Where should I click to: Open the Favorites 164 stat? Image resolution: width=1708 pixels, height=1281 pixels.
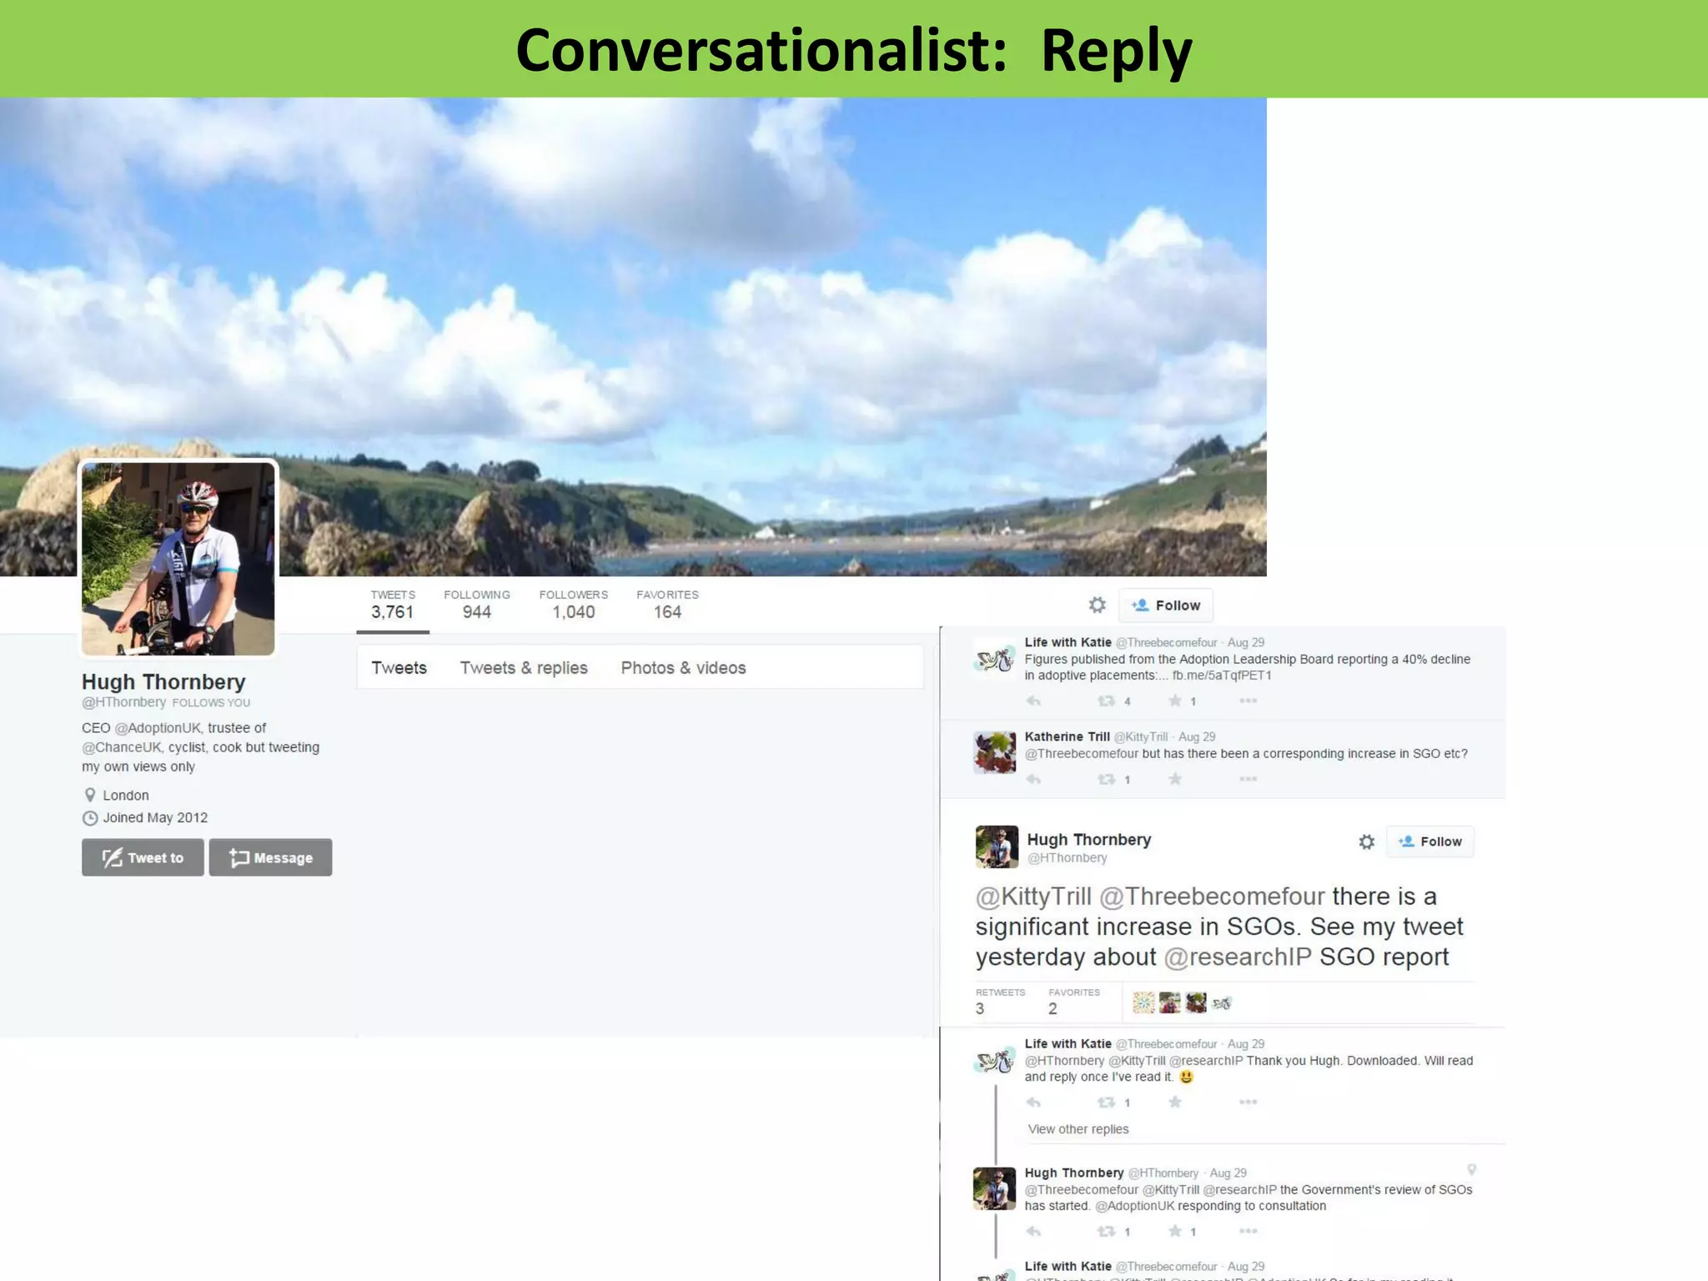[667, 605]
